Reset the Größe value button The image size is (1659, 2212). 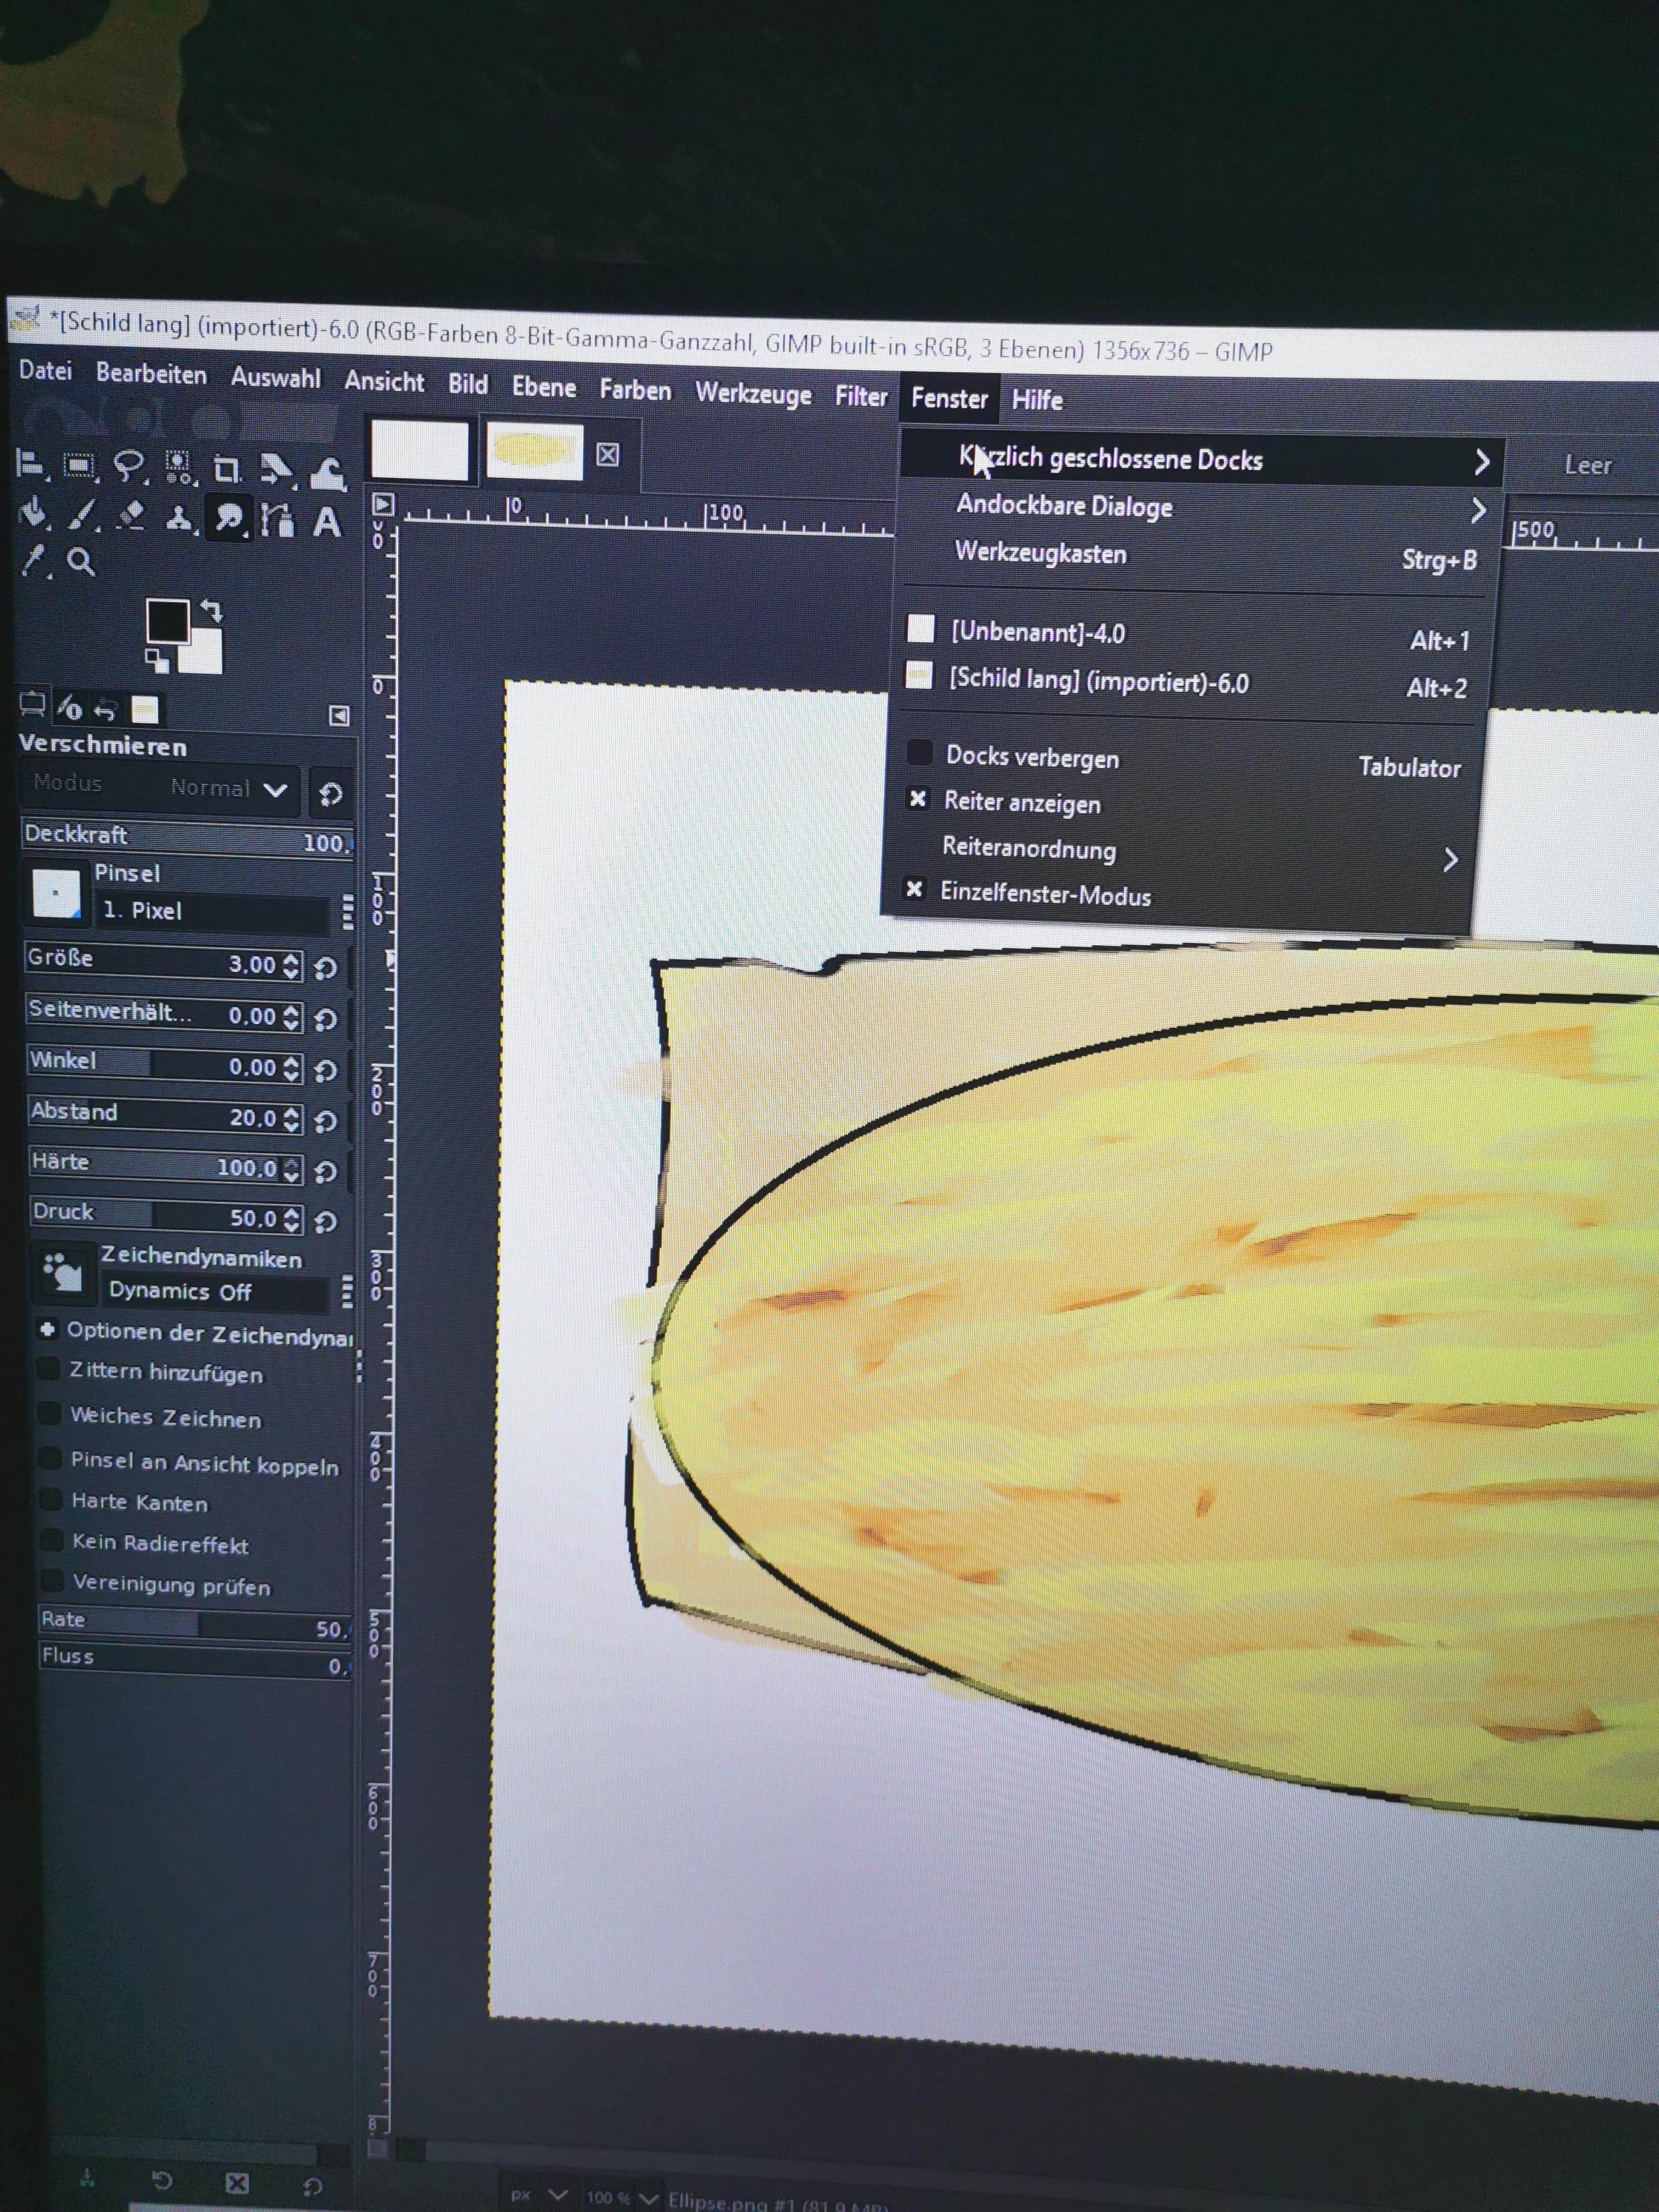click(325, 967)
